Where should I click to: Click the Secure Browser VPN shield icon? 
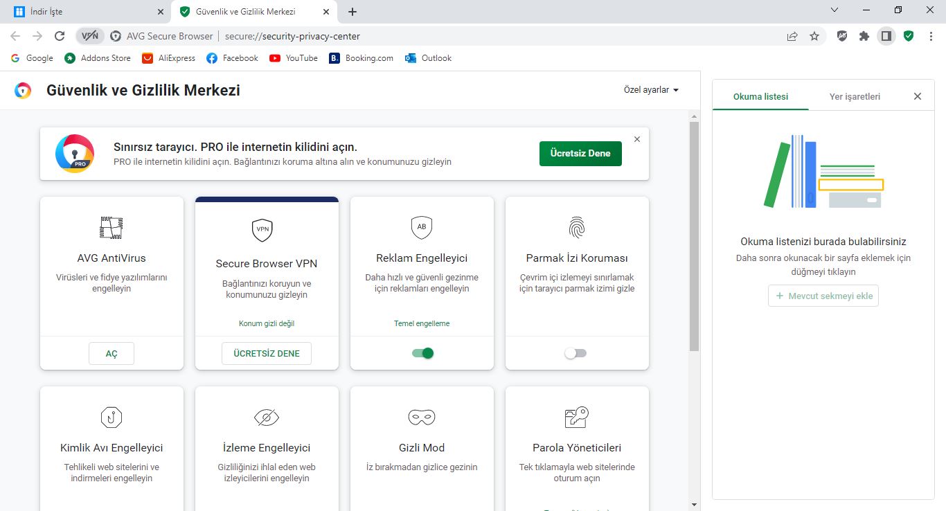262,229
